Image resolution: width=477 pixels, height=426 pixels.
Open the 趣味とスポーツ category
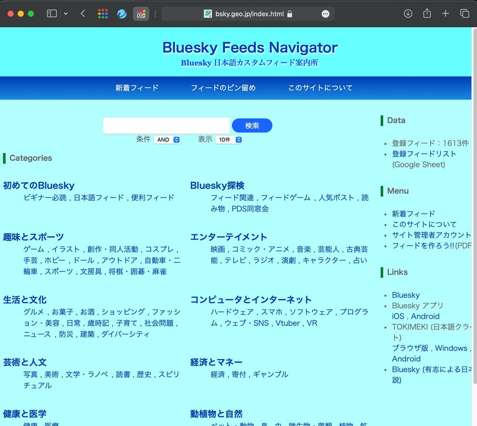pyautogui.click(x=33, y=237)
